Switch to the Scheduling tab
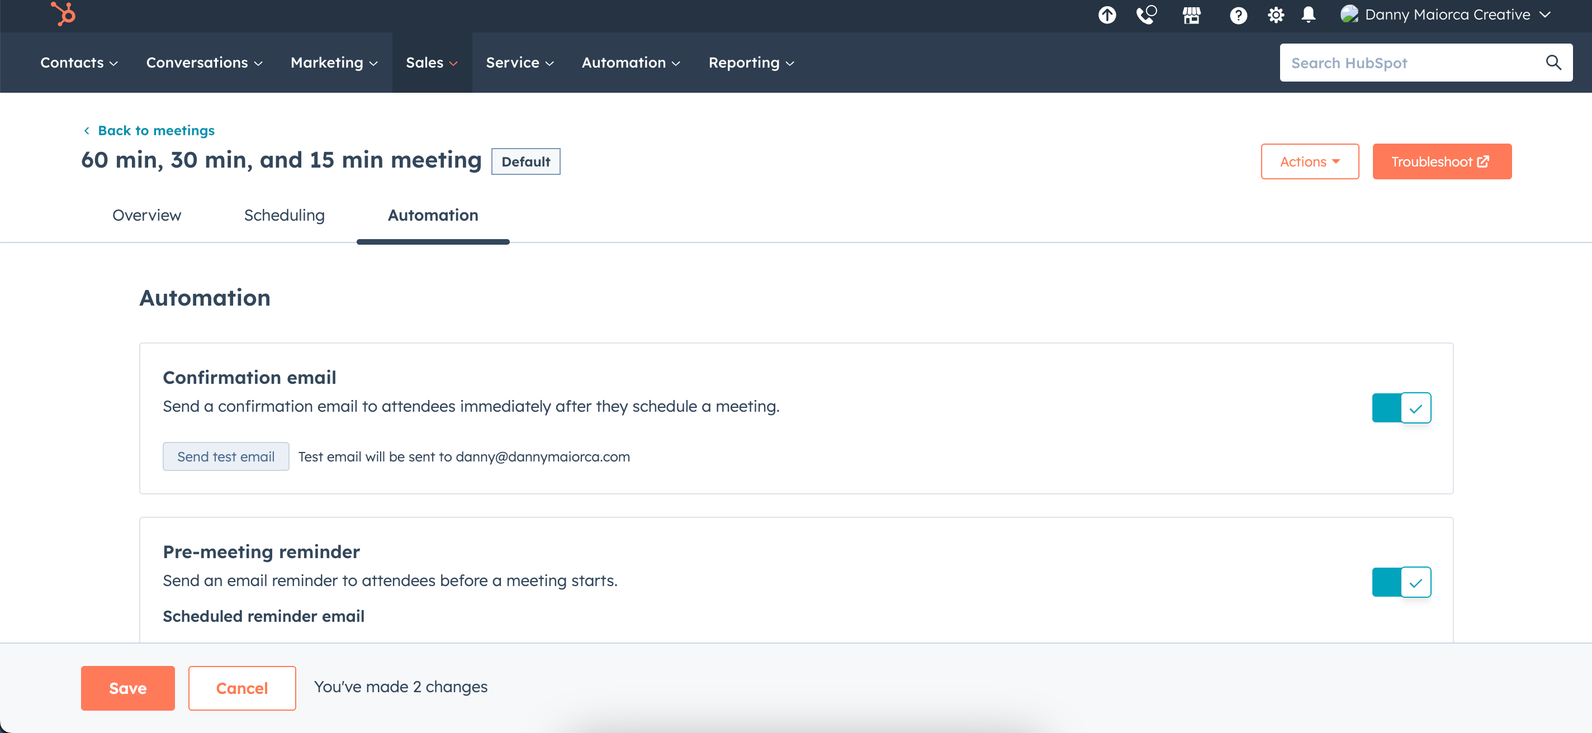Image resolution: width=1592 pixels, height=733 pixels. [285, 216]
